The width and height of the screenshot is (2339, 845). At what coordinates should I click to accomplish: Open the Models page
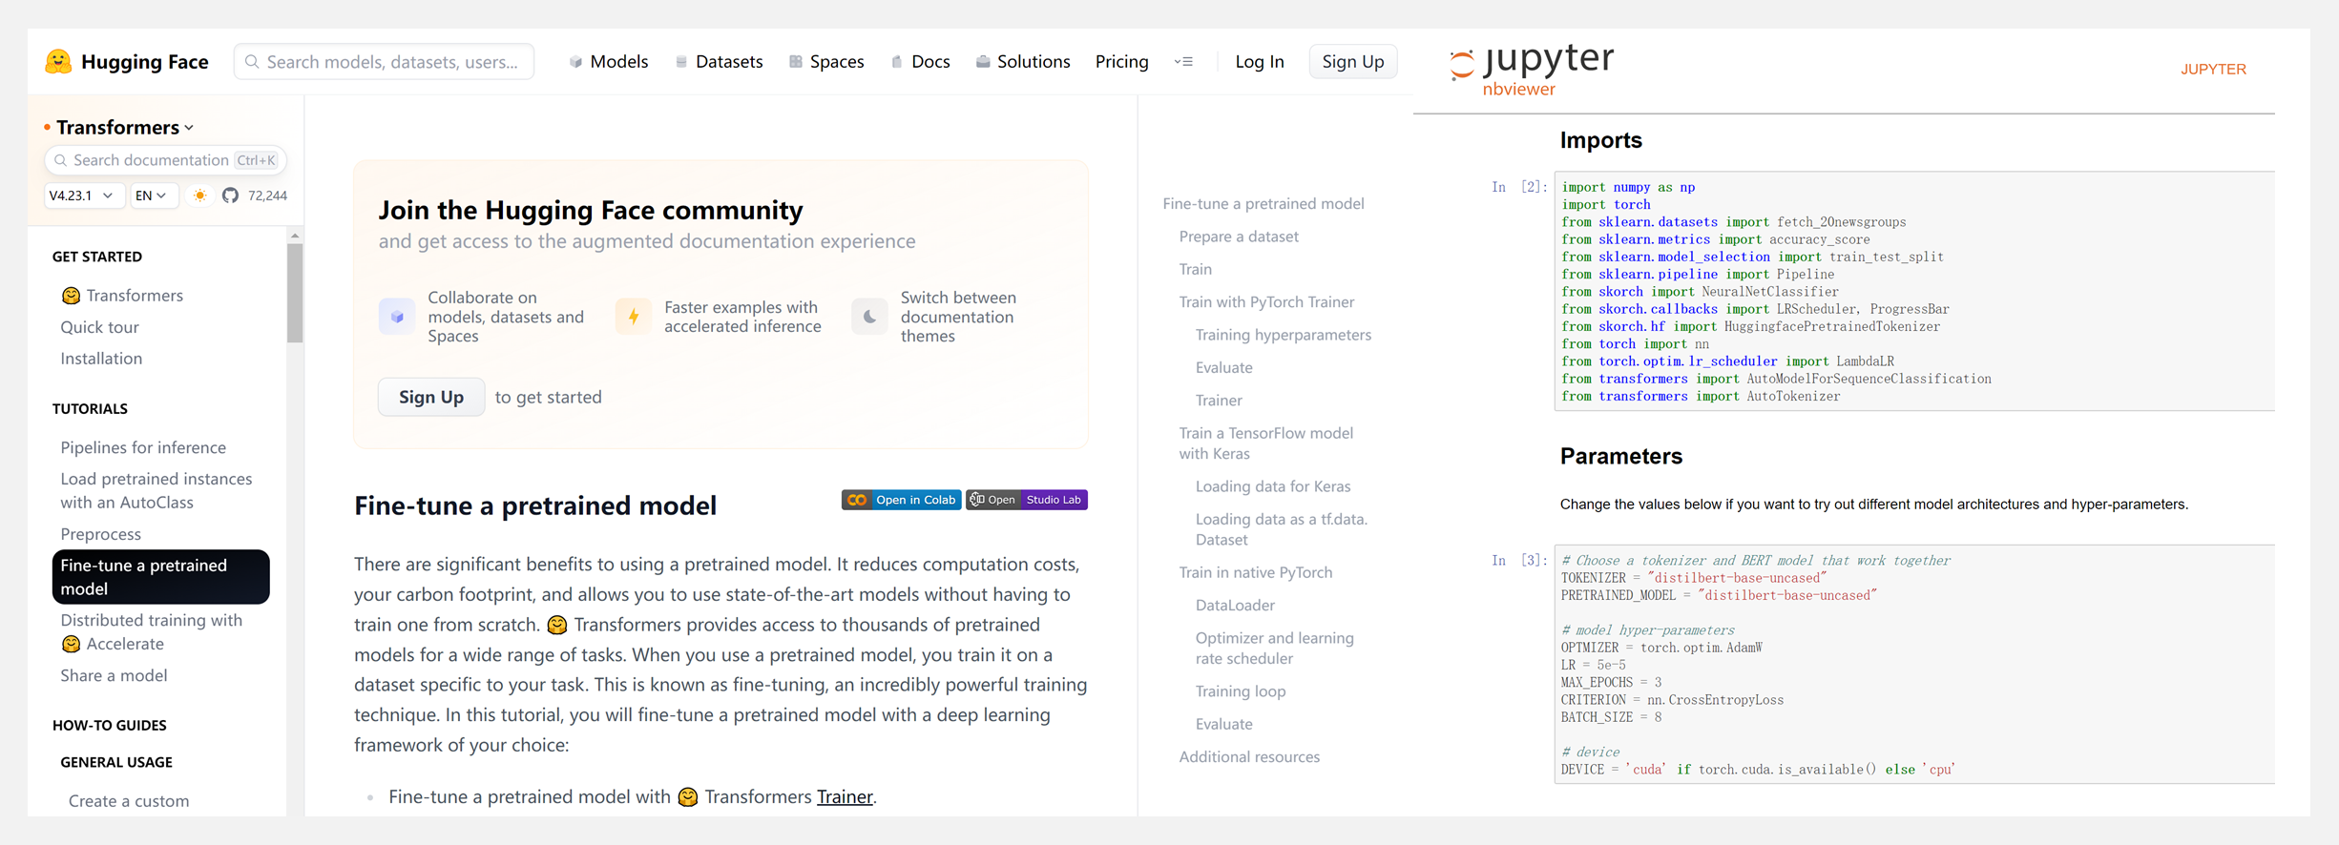click(609, 62)
